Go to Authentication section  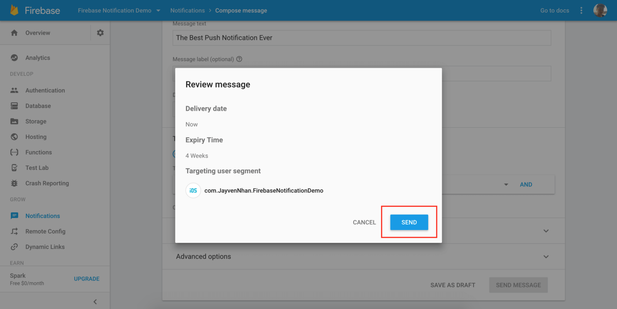[x=45, y=90]
